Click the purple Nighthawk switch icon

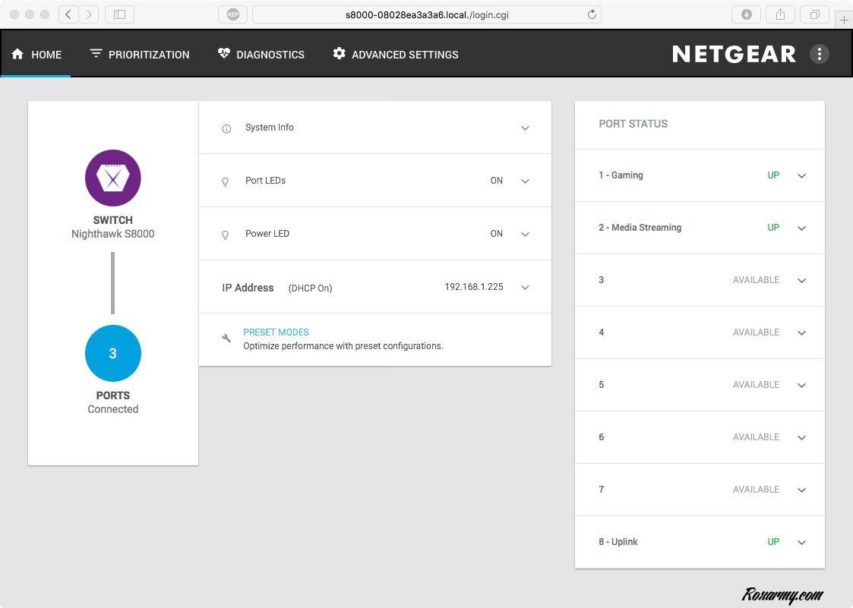pos(112,178)
